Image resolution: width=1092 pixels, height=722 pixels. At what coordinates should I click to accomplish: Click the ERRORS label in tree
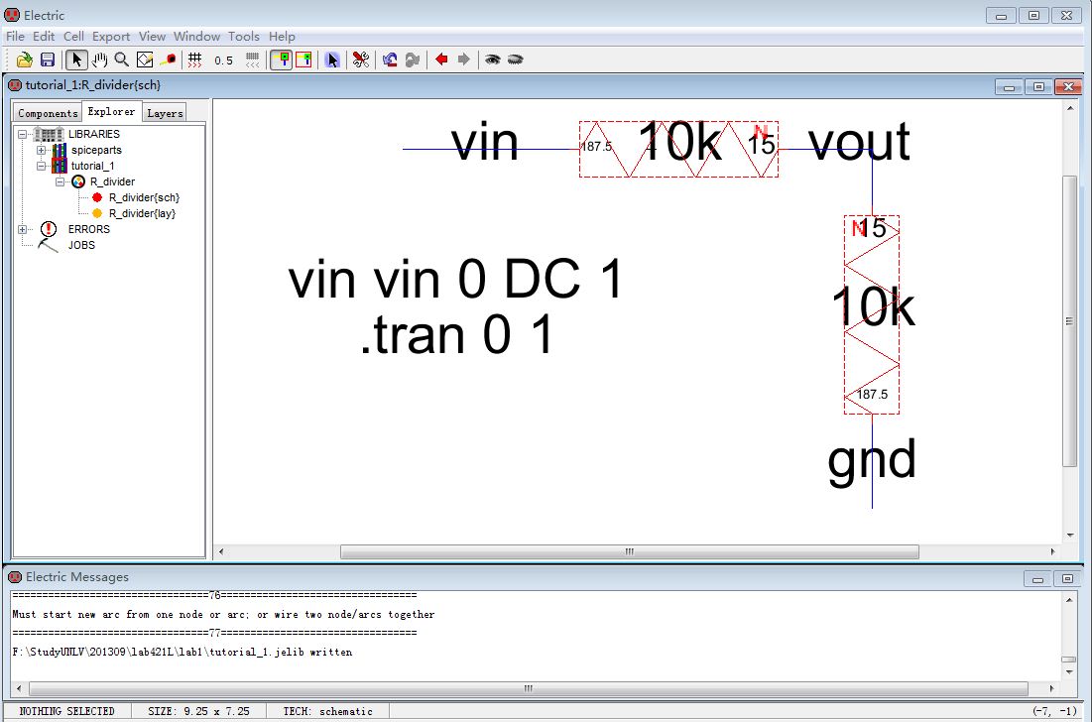(88, 229)
